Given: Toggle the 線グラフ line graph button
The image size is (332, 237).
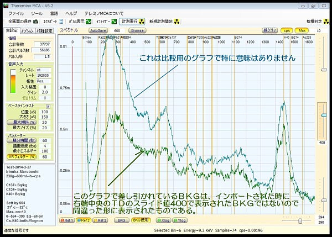Looking at the screenshot, I should coord(270,30).
